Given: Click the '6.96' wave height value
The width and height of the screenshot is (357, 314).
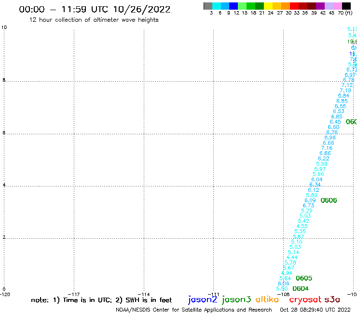Looking at the screenshot, I should (x=330, y=138).
